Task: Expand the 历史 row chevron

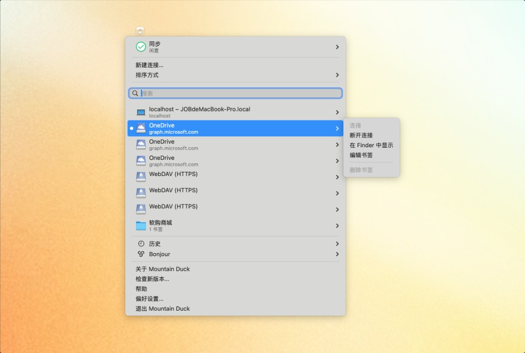Action: pyautogui.click(x=337, y=244)
